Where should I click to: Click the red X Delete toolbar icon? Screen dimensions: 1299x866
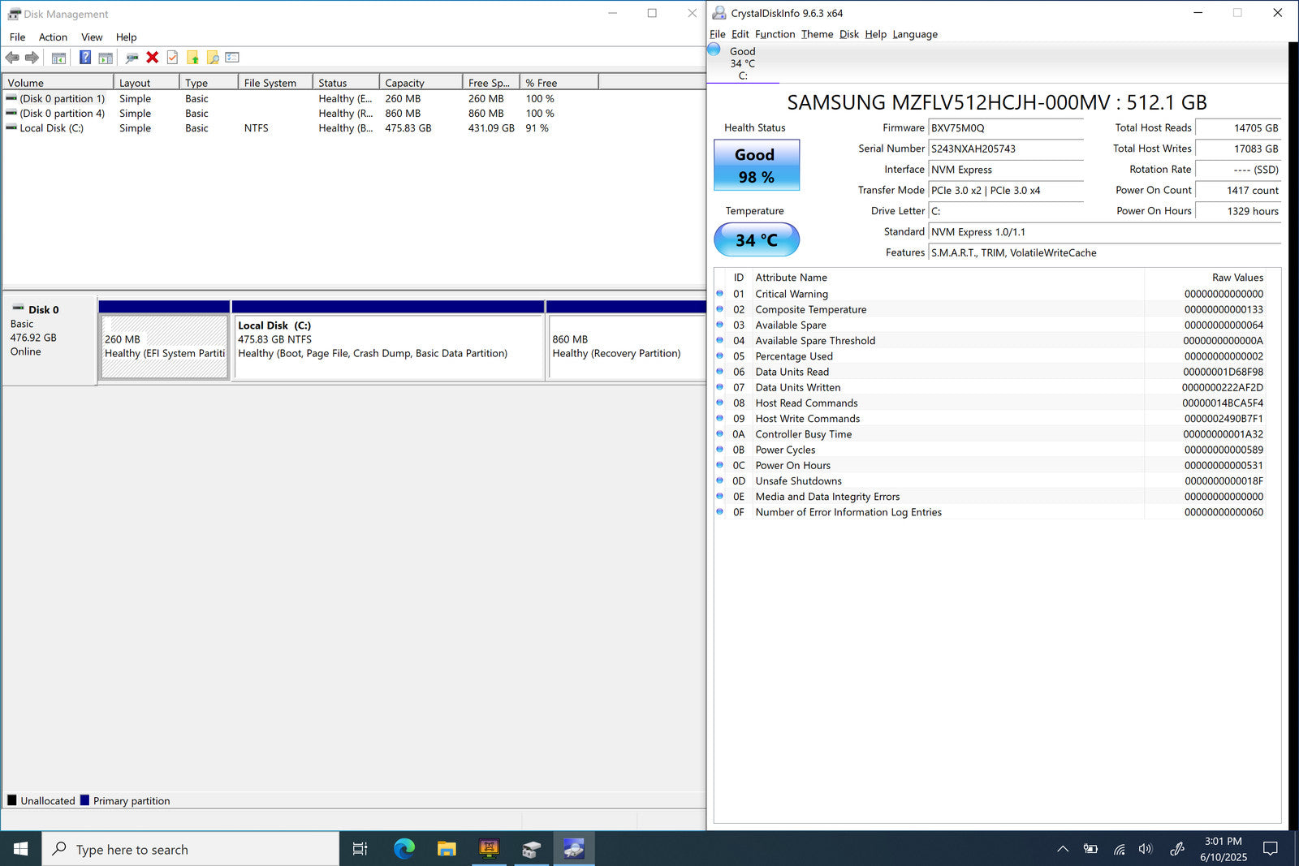(152, 58)
